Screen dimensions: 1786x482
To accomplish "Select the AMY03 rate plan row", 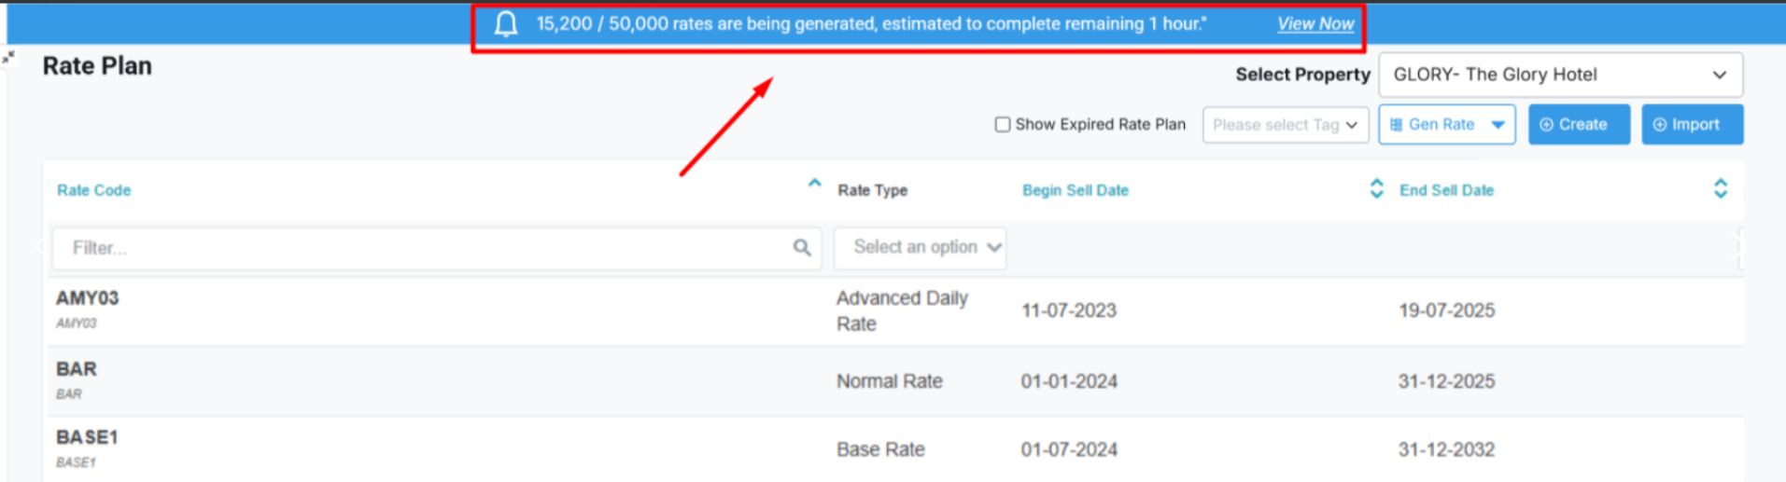I will point(88,298).
